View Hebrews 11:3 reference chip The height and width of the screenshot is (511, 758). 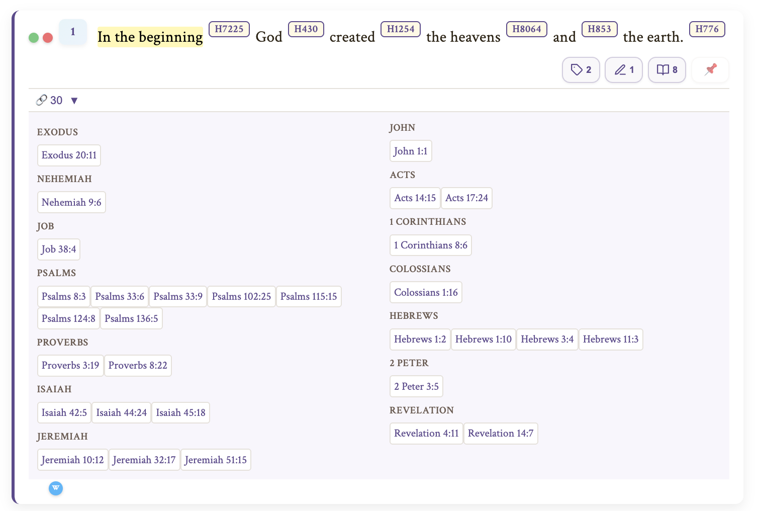pyautogui.click(x=611, y=339)
